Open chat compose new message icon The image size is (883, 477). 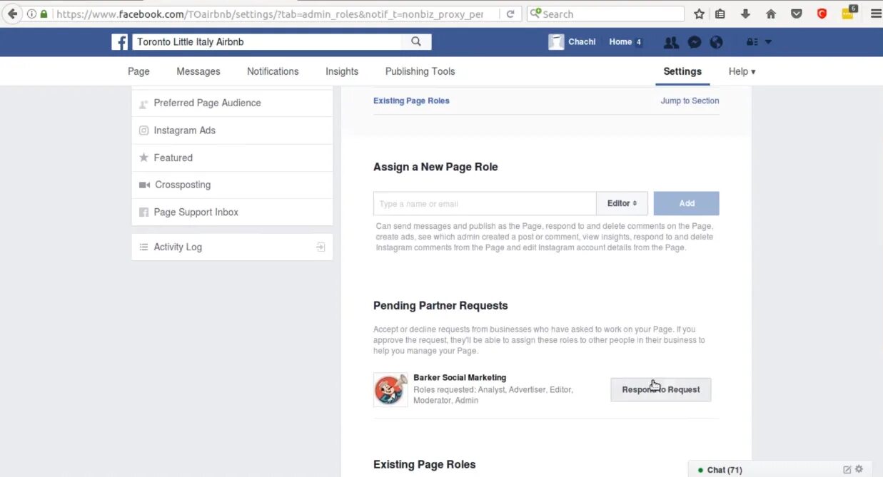point(847,470)
